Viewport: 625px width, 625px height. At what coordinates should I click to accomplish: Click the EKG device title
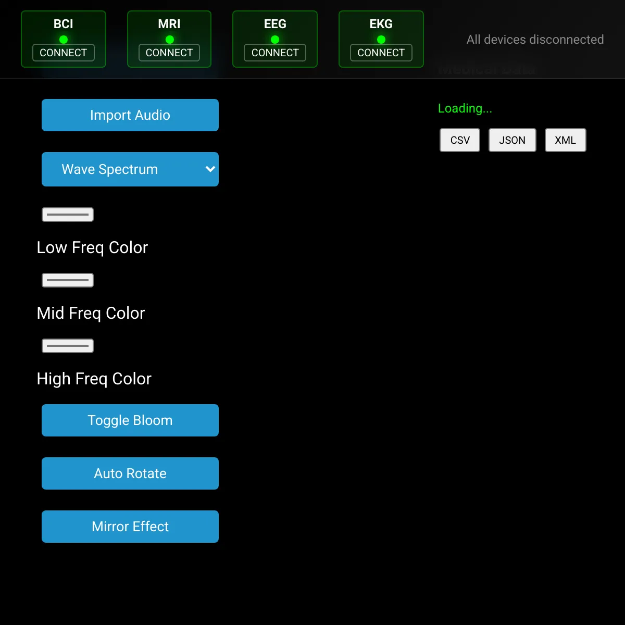tap(381, 24)
